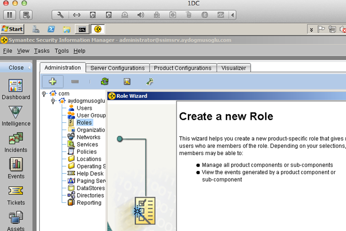The image size is (346, 231).
Task: Click the sharing sync icon in VM toolbar
Action: pos(221,15)
